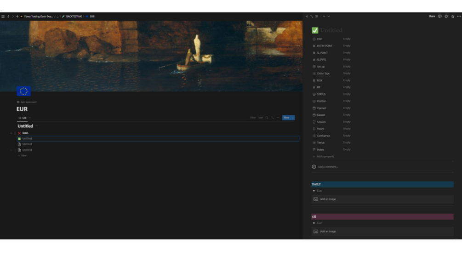Open database three-dot options menu
462x260 pixels.
278,118
